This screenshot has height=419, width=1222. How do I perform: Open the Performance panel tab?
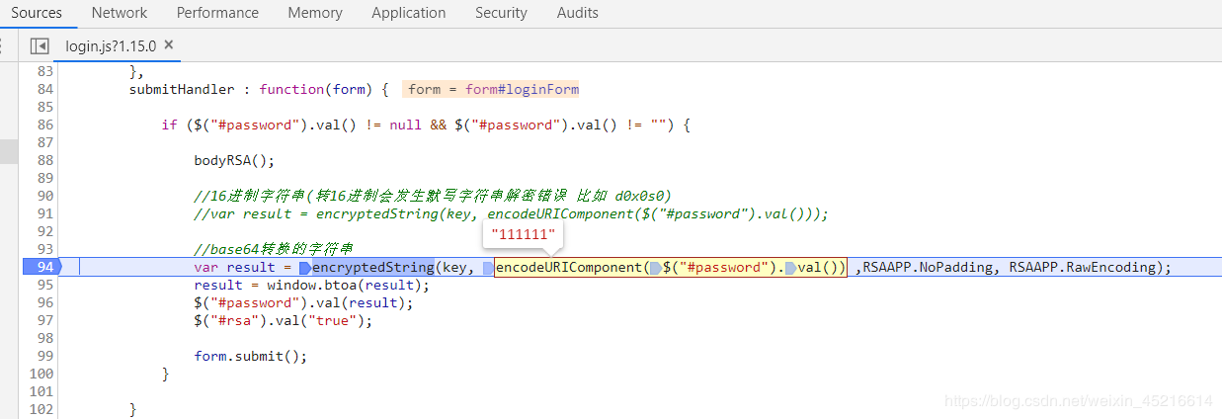pyautogui.click(x=217, y=13)
